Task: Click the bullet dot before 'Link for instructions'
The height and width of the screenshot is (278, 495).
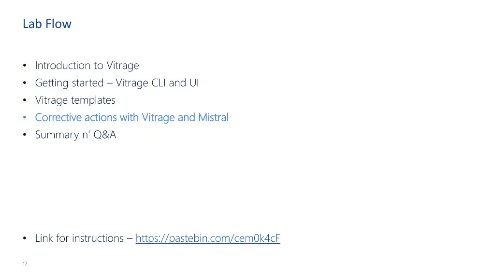Action: 25,238
